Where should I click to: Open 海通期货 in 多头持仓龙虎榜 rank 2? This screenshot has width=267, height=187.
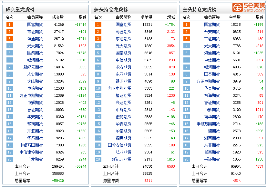tap(123, 32)
